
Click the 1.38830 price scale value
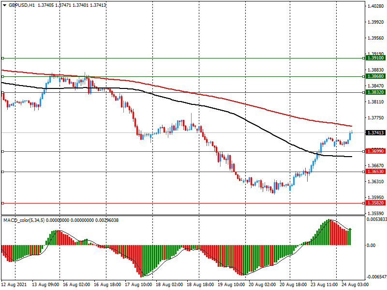pos(376,70)
